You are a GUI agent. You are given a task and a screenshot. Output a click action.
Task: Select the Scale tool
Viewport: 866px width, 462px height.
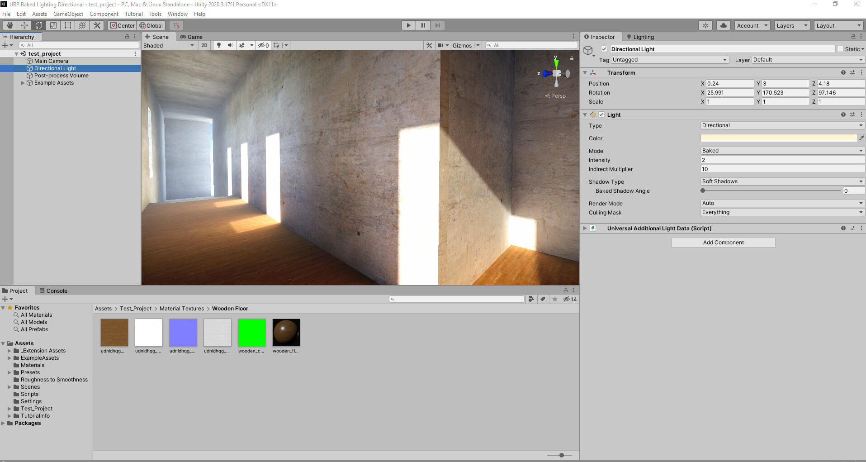click(53, 25)
